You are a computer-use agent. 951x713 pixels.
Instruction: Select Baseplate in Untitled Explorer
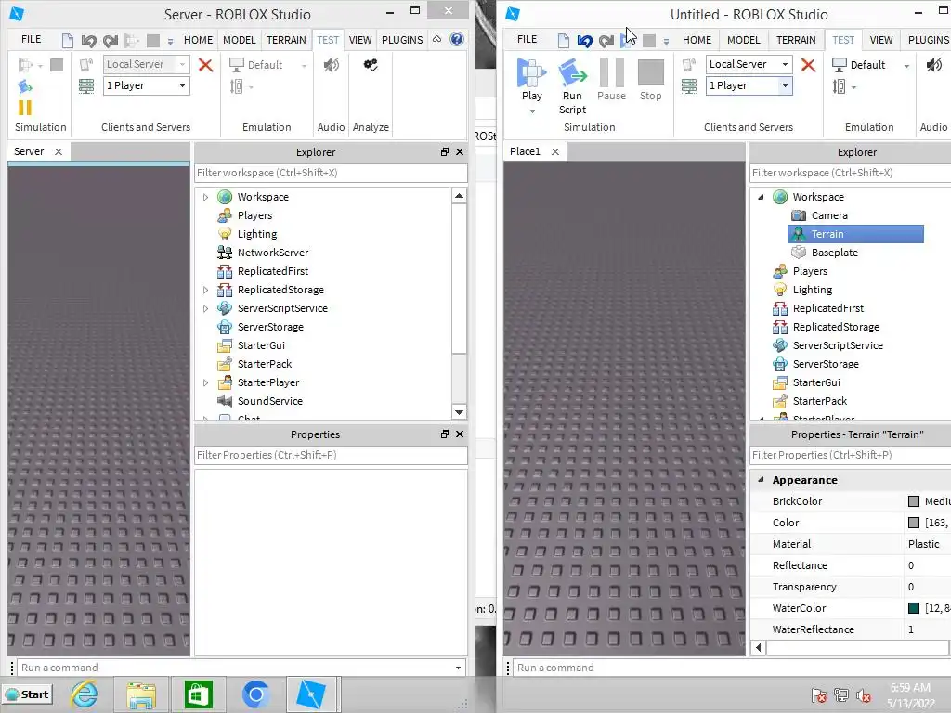(x=835, y=253)
